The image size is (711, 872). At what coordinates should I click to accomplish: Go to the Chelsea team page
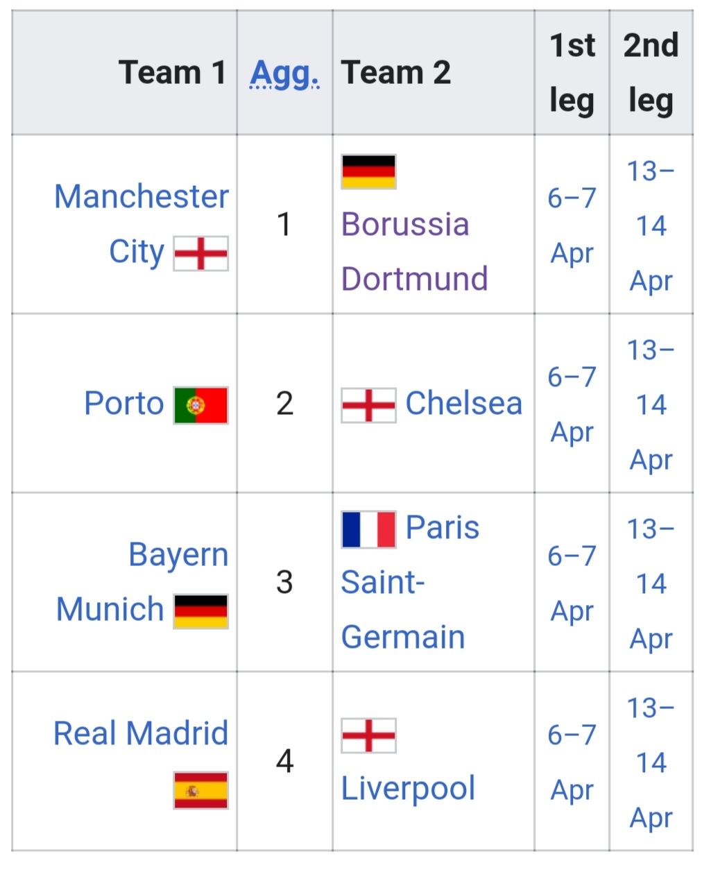464,403
